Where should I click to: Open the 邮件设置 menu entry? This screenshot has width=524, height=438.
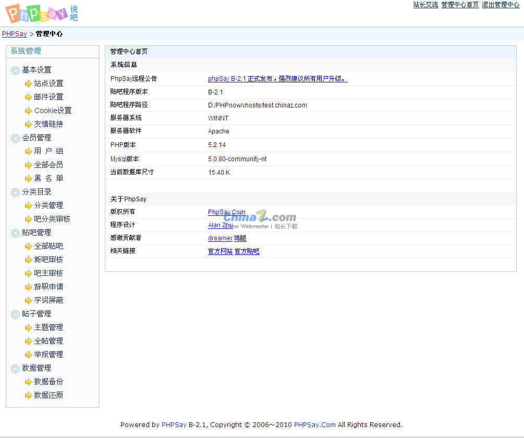pyautogui.click(x=48, y=97)
